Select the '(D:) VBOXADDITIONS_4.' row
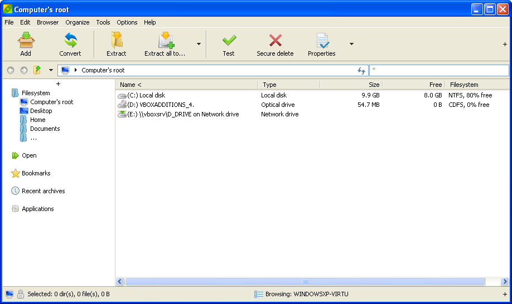Screen dimensions: 512x304 coord(312,105)
